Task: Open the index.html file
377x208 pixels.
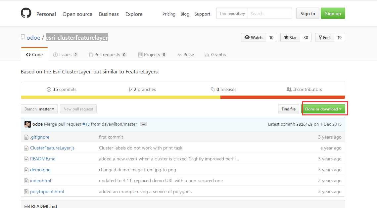Action: point(40,181)
